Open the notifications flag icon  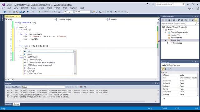click(147, 4)
